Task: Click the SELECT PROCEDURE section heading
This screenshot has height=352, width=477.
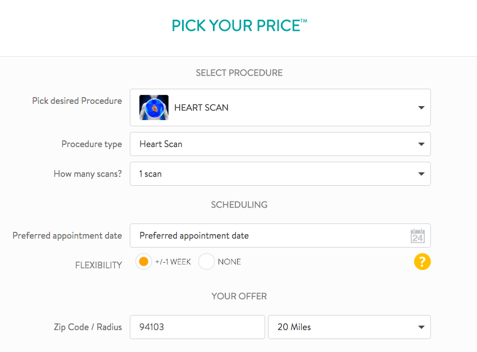Action: click(x=239, y=73)
